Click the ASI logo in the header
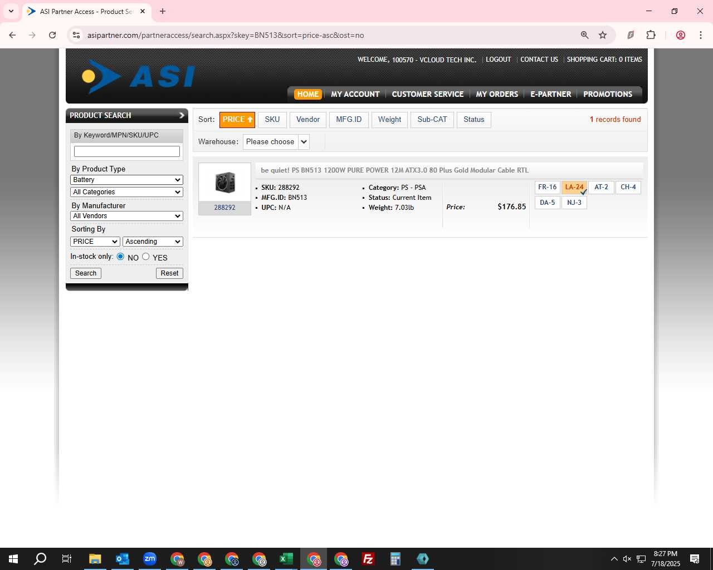This screenshot has height=570, width=713. (138, 76)
